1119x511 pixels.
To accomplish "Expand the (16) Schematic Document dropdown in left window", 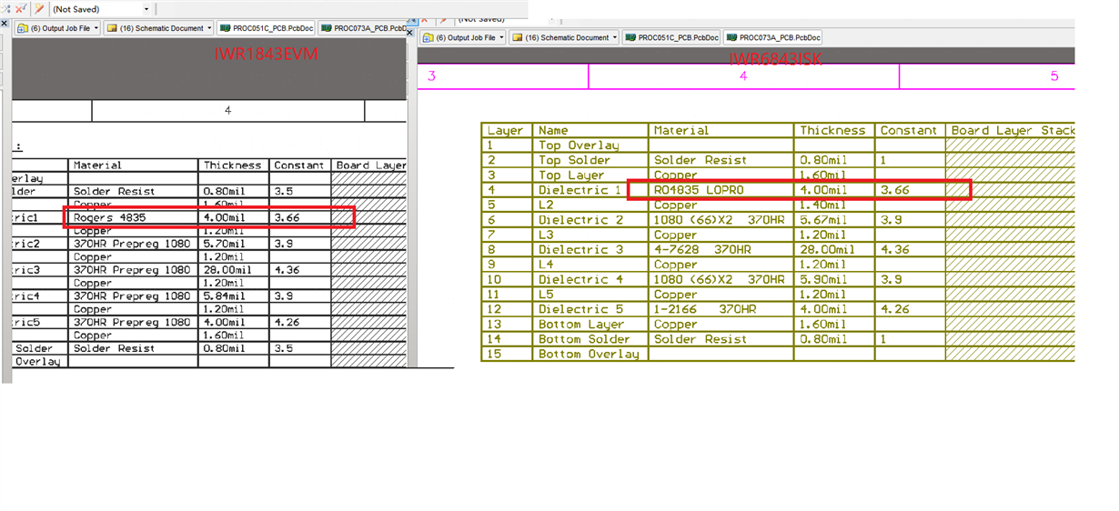I will pyautogui.click(x=208, y=28).
